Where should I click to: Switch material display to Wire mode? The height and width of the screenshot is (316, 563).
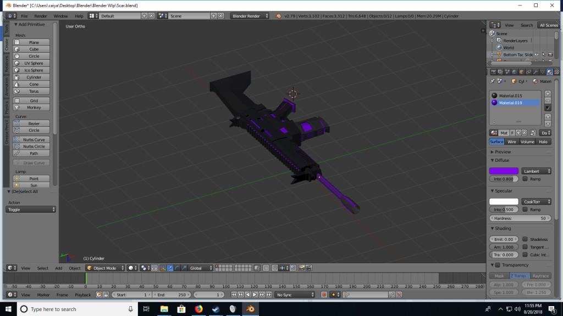(512, 141)
